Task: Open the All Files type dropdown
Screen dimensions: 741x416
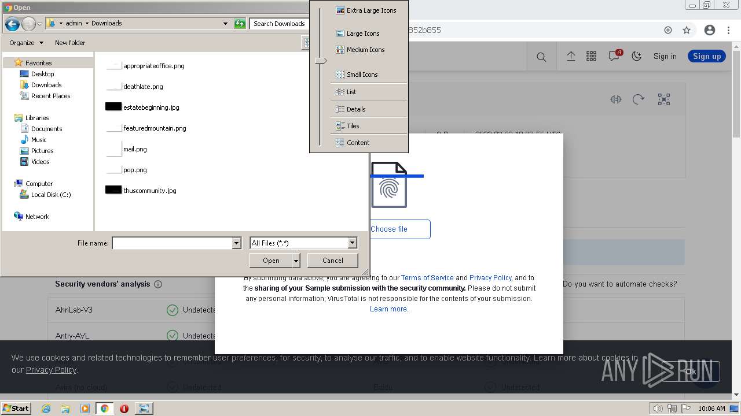Action: (303, 243)
